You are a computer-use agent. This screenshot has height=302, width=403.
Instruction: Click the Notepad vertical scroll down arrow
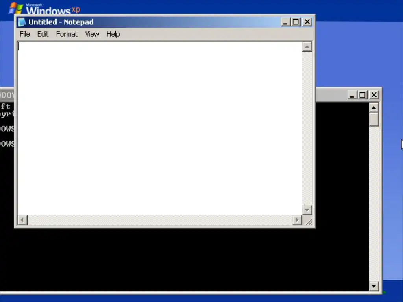307,210
